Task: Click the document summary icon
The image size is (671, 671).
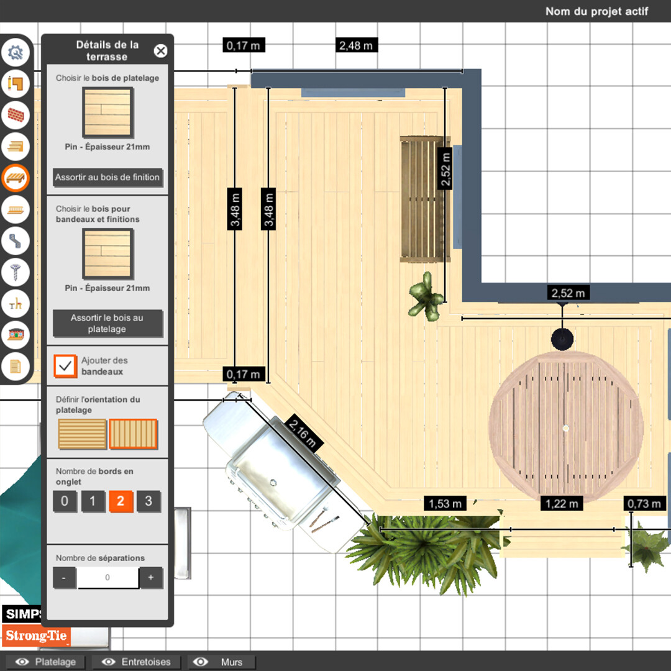Action: click(16, 367)
